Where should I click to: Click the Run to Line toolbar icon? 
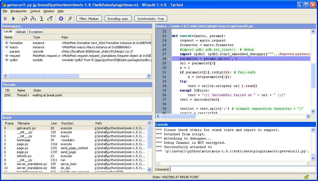42,19
